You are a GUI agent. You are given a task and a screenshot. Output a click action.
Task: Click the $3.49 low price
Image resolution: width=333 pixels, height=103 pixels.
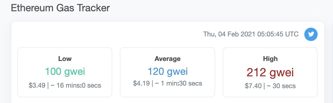coord(37,85)
